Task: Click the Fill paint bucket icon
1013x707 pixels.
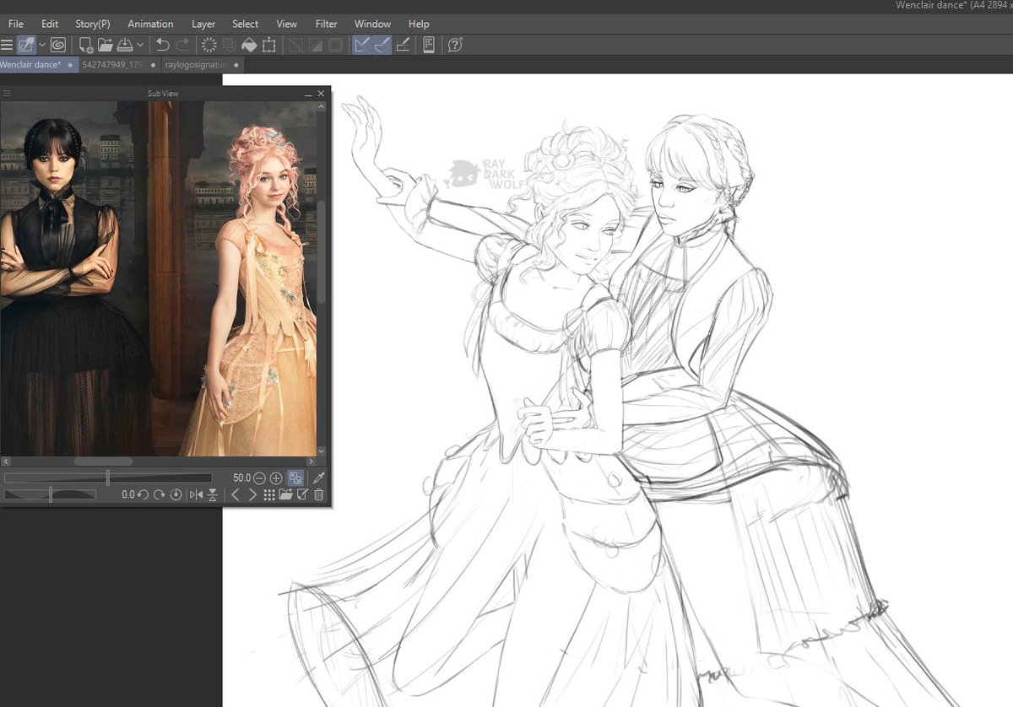Action: [x=249, y=45]
